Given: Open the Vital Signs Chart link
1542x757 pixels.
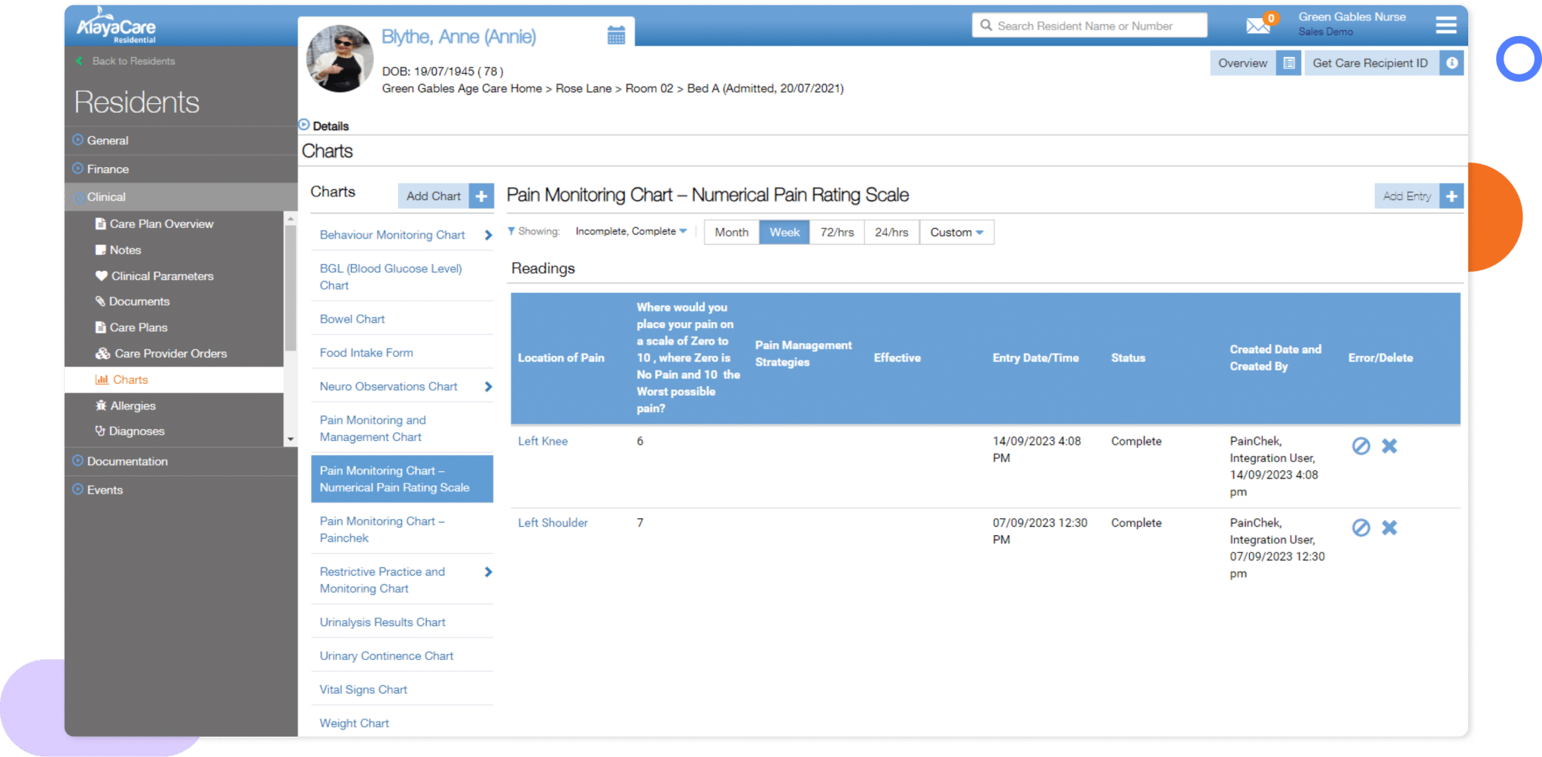Looking at the screenshot, I should tap(363, 689).
